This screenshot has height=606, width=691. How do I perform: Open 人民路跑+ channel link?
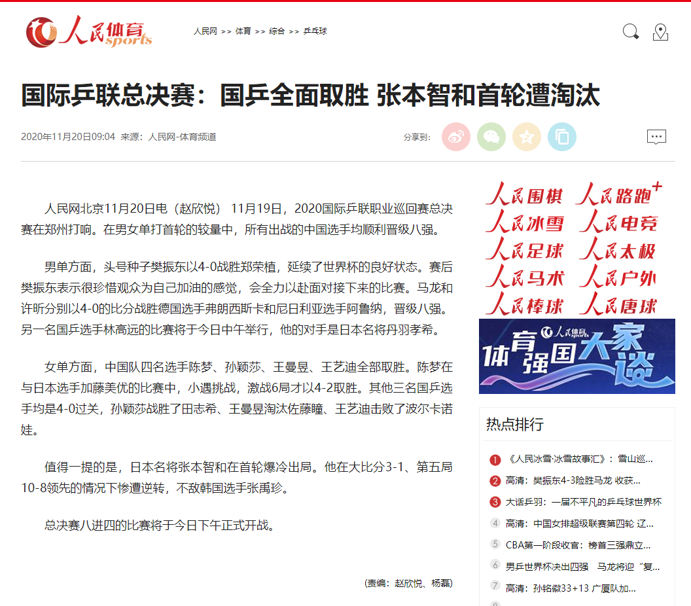[619, 194]
